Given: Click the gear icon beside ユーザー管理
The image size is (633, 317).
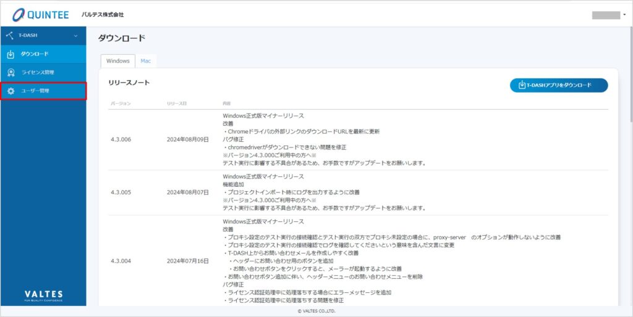Looking at the screenshot, I should (11, 91).
